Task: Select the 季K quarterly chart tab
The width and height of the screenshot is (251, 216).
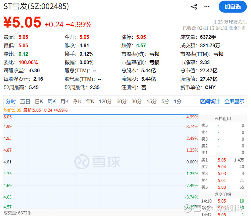Action: coord(77,101)
